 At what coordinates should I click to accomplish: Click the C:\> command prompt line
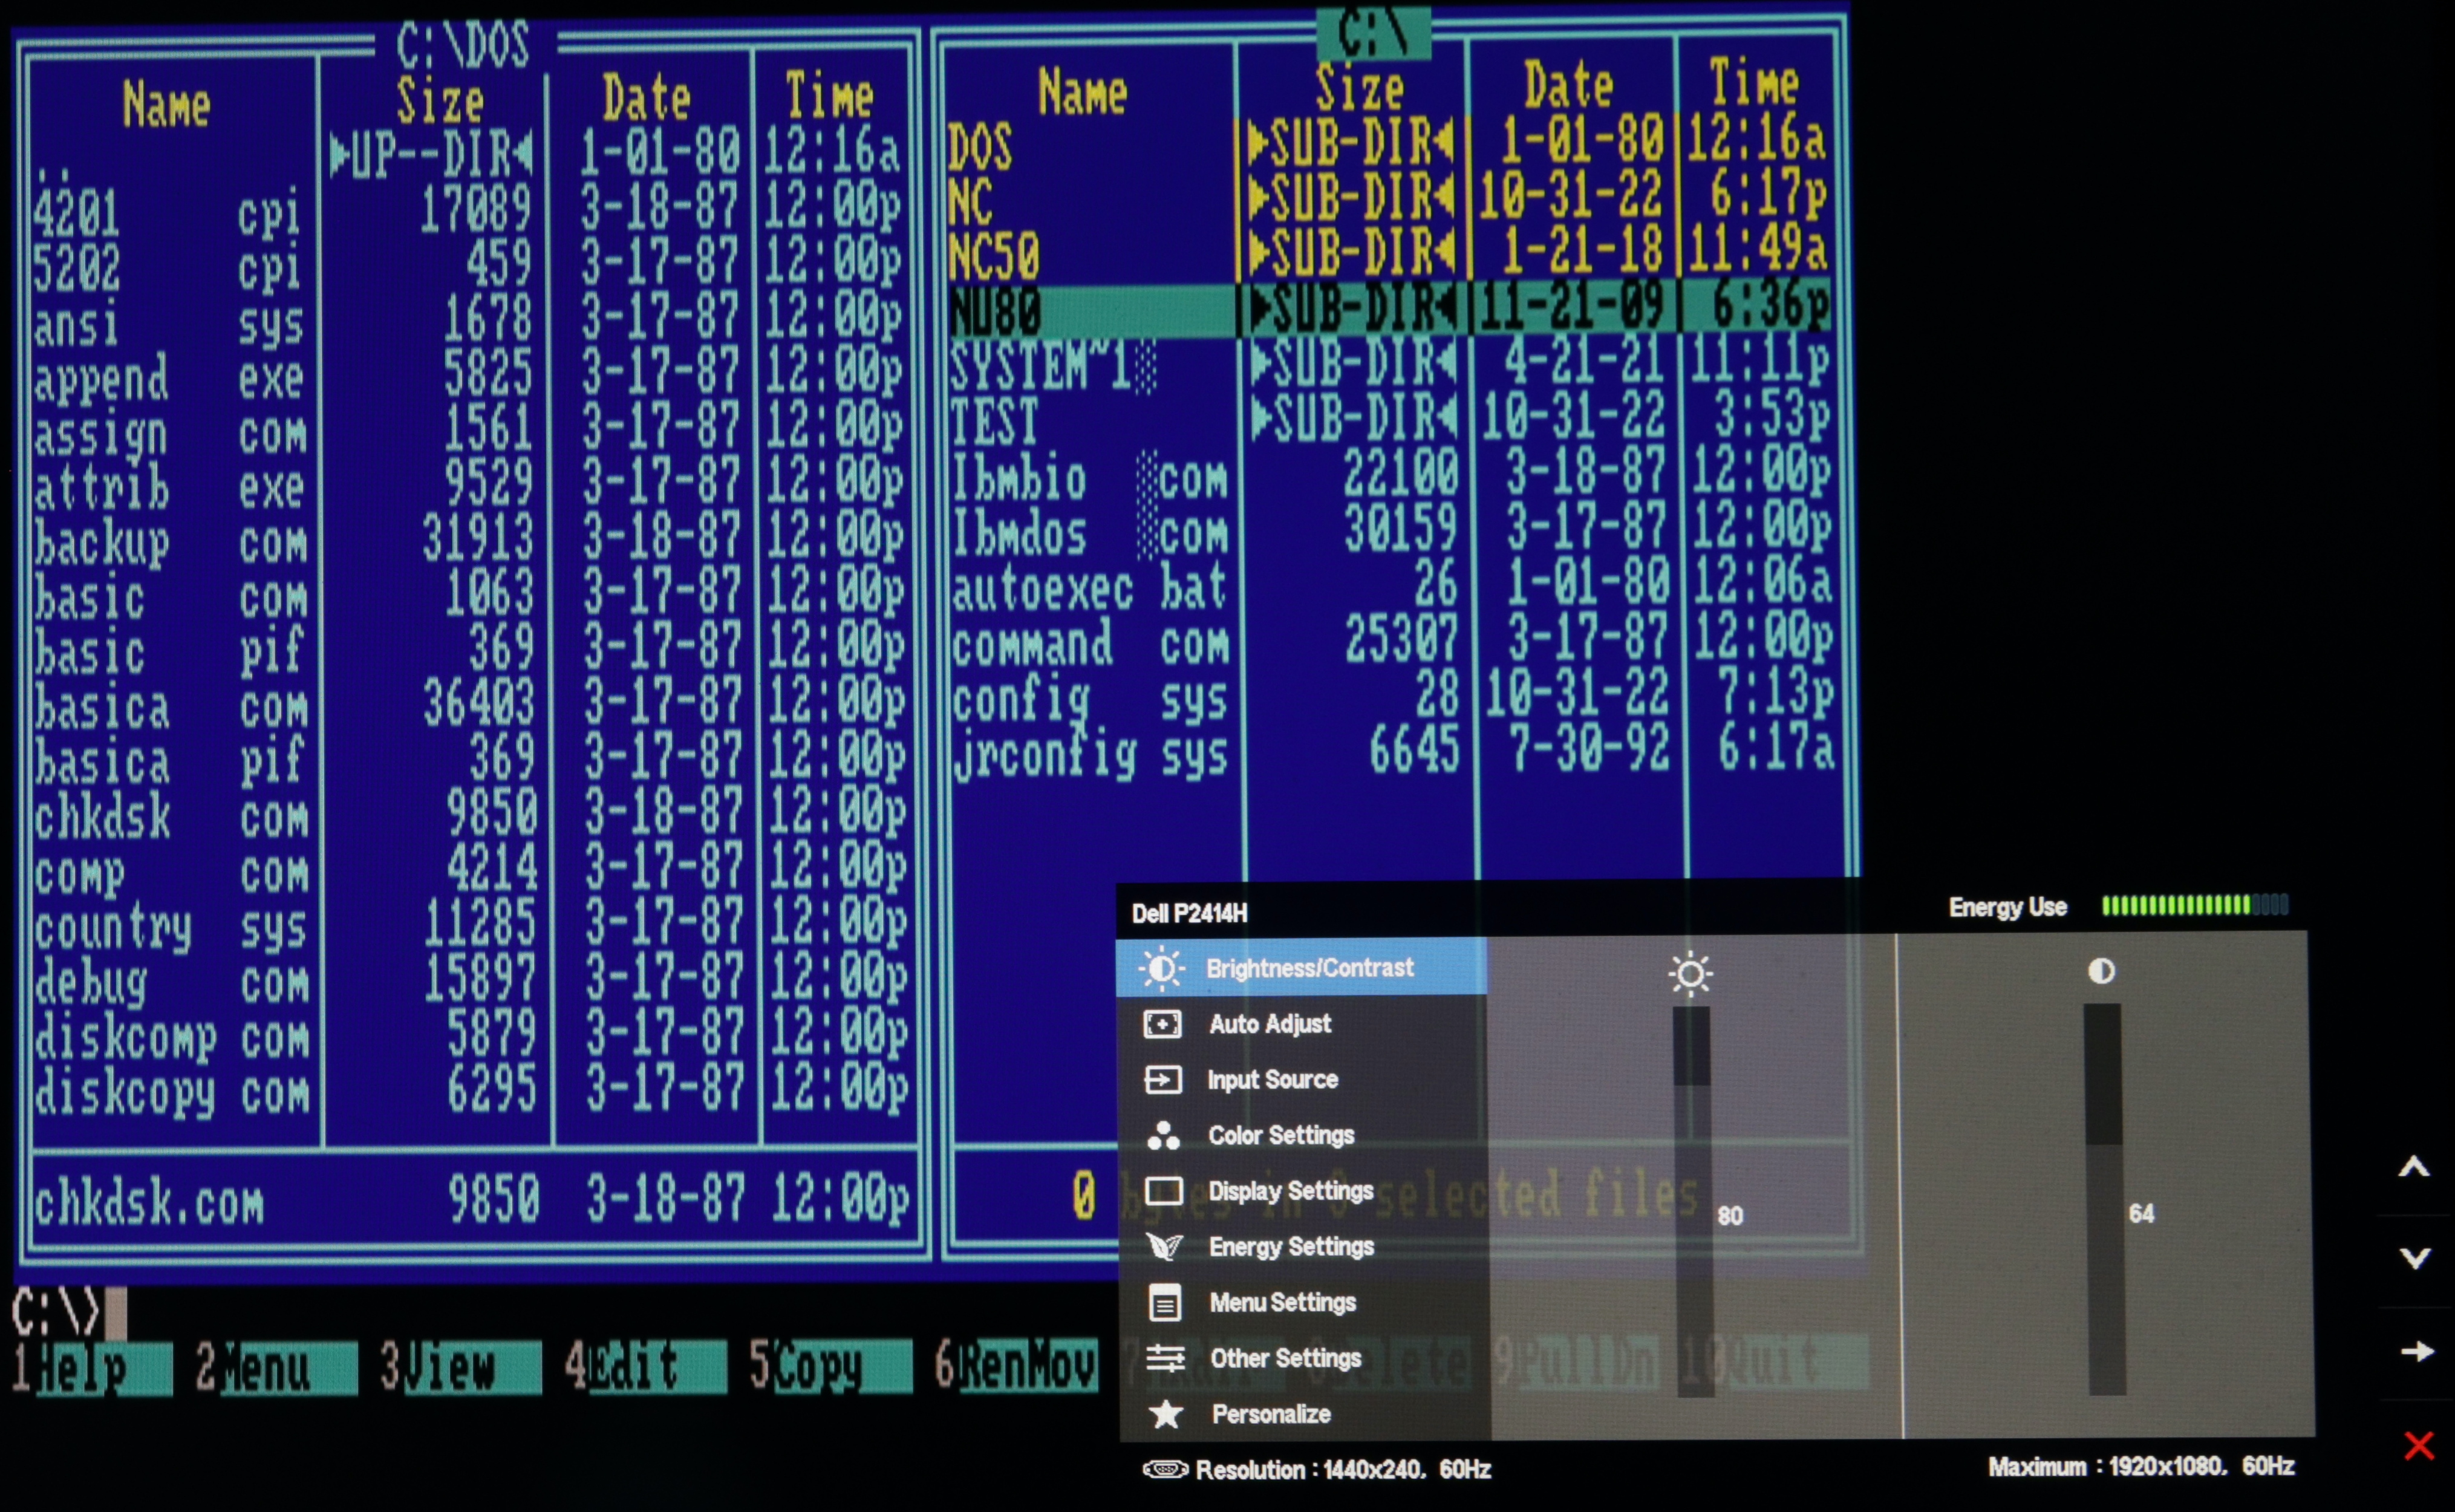[x=69, y=1312]
